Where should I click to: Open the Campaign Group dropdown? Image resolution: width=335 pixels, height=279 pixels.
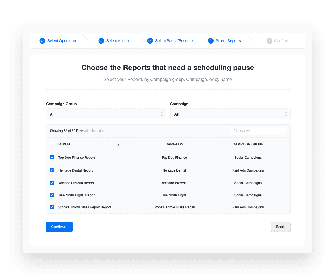[x=106, y=114]
